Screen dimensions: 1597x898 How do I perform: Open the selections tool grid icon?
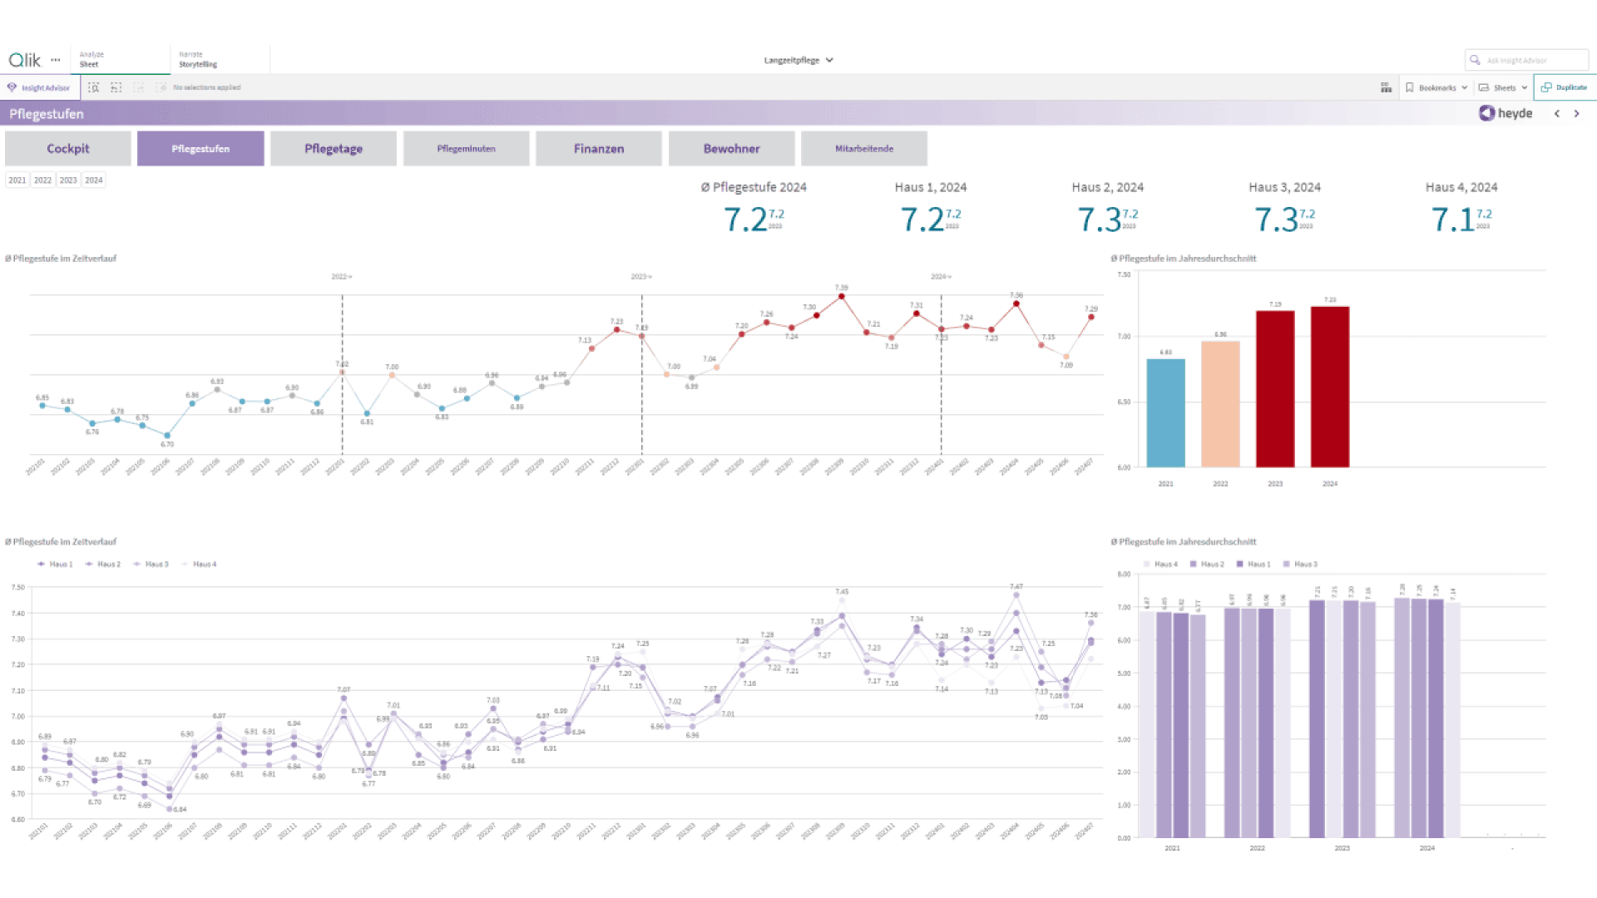pos(1386,87)
